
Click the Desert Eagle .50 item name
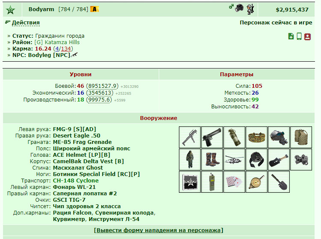click(x=77, y=136)
